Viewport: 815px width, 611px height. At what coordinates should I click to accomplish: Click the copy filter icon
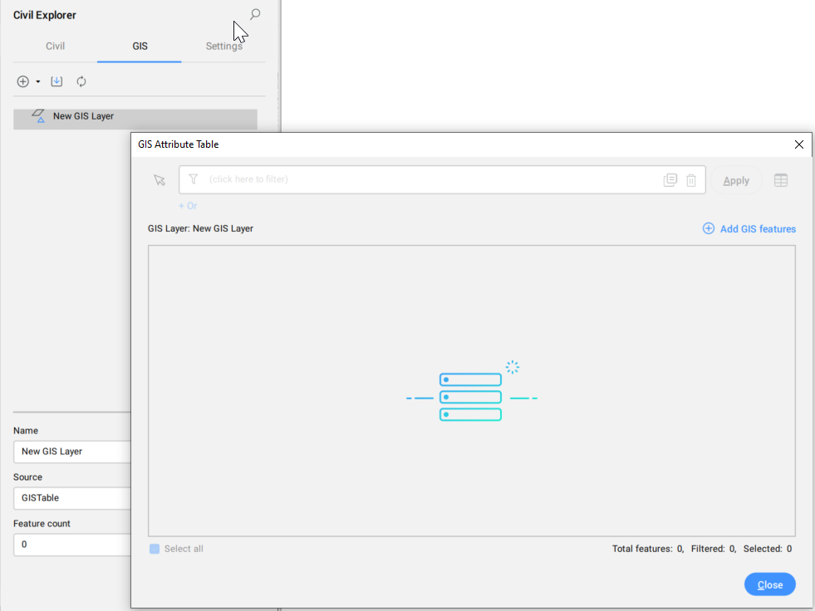click(x=670, y=180)
